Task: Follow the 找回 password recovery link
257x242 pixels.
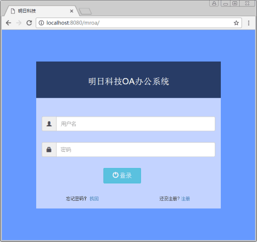Action: [x=94, y=199]
